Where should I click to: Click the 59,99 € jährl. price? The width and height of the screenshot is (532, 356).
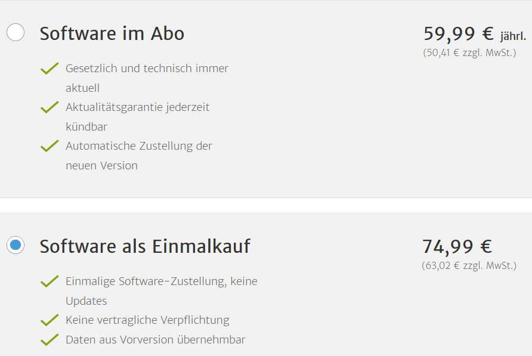click(x=474, y=34)
